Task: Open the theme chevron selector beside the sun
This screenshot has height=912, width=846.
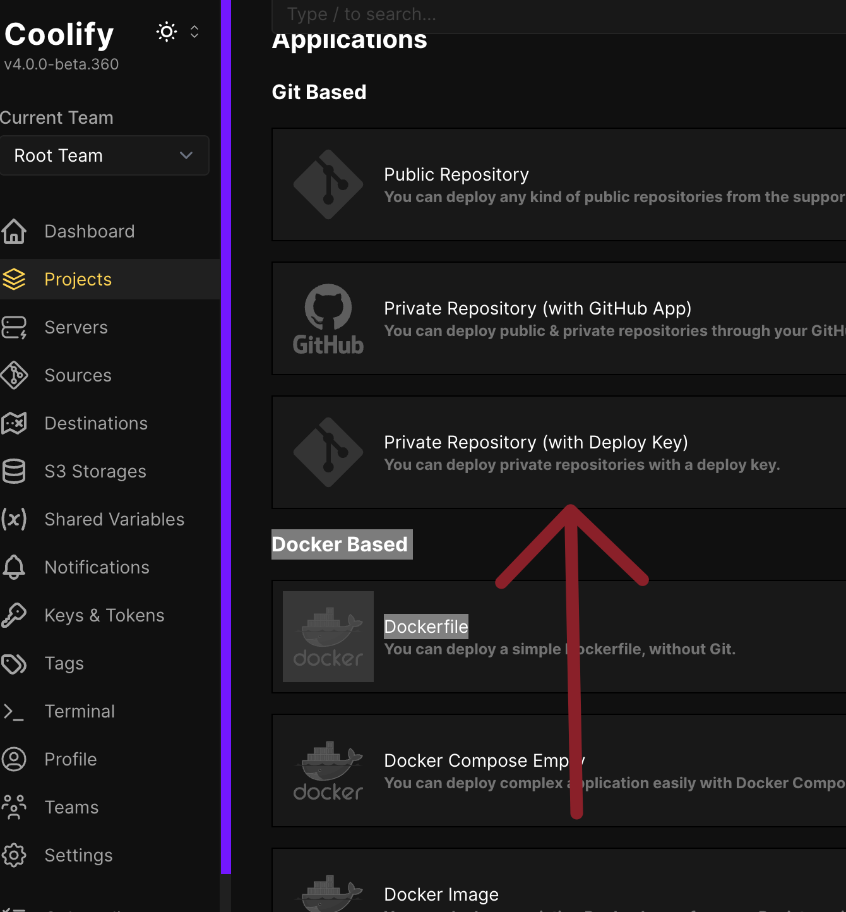Action: pos(194,32)
